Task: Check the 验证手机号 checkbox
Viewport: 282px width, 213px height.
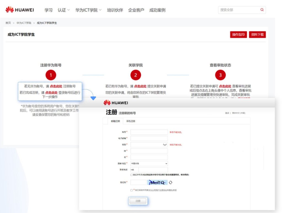Action: [132, 175]
